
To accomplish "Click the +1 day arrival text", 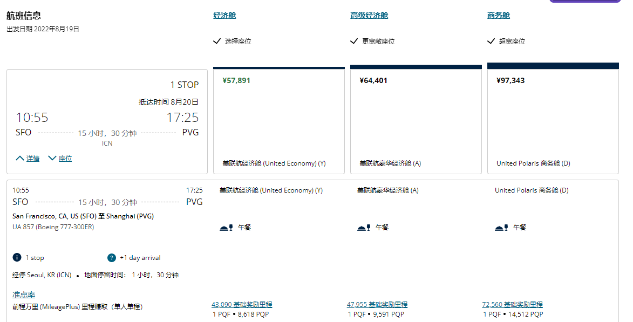I will (x=140, y=258).
